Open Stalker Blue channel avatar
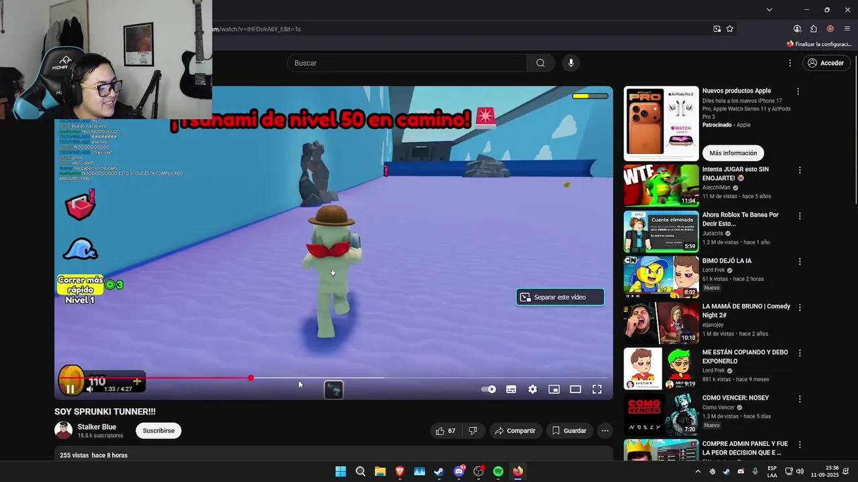 (63, 430)
